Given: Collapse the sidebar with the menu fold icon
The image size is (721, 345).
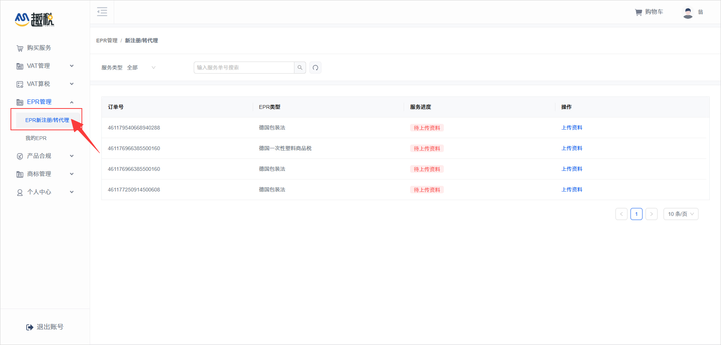Looking at the screenshot, I should pos(102,12).
